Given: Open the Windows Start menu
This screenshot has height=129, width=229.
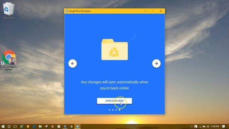Looking at the screenshot, I should tap(3, 126).
